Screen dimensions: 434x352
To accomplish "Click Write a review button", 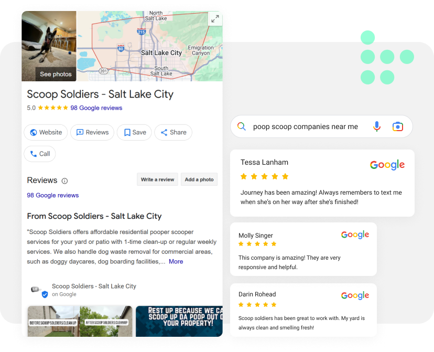I will coord(157,179).
